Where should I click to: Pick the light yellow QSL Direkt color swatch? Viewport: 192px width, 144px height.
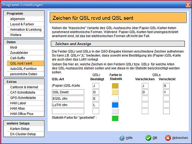click(x=115, y=92)
